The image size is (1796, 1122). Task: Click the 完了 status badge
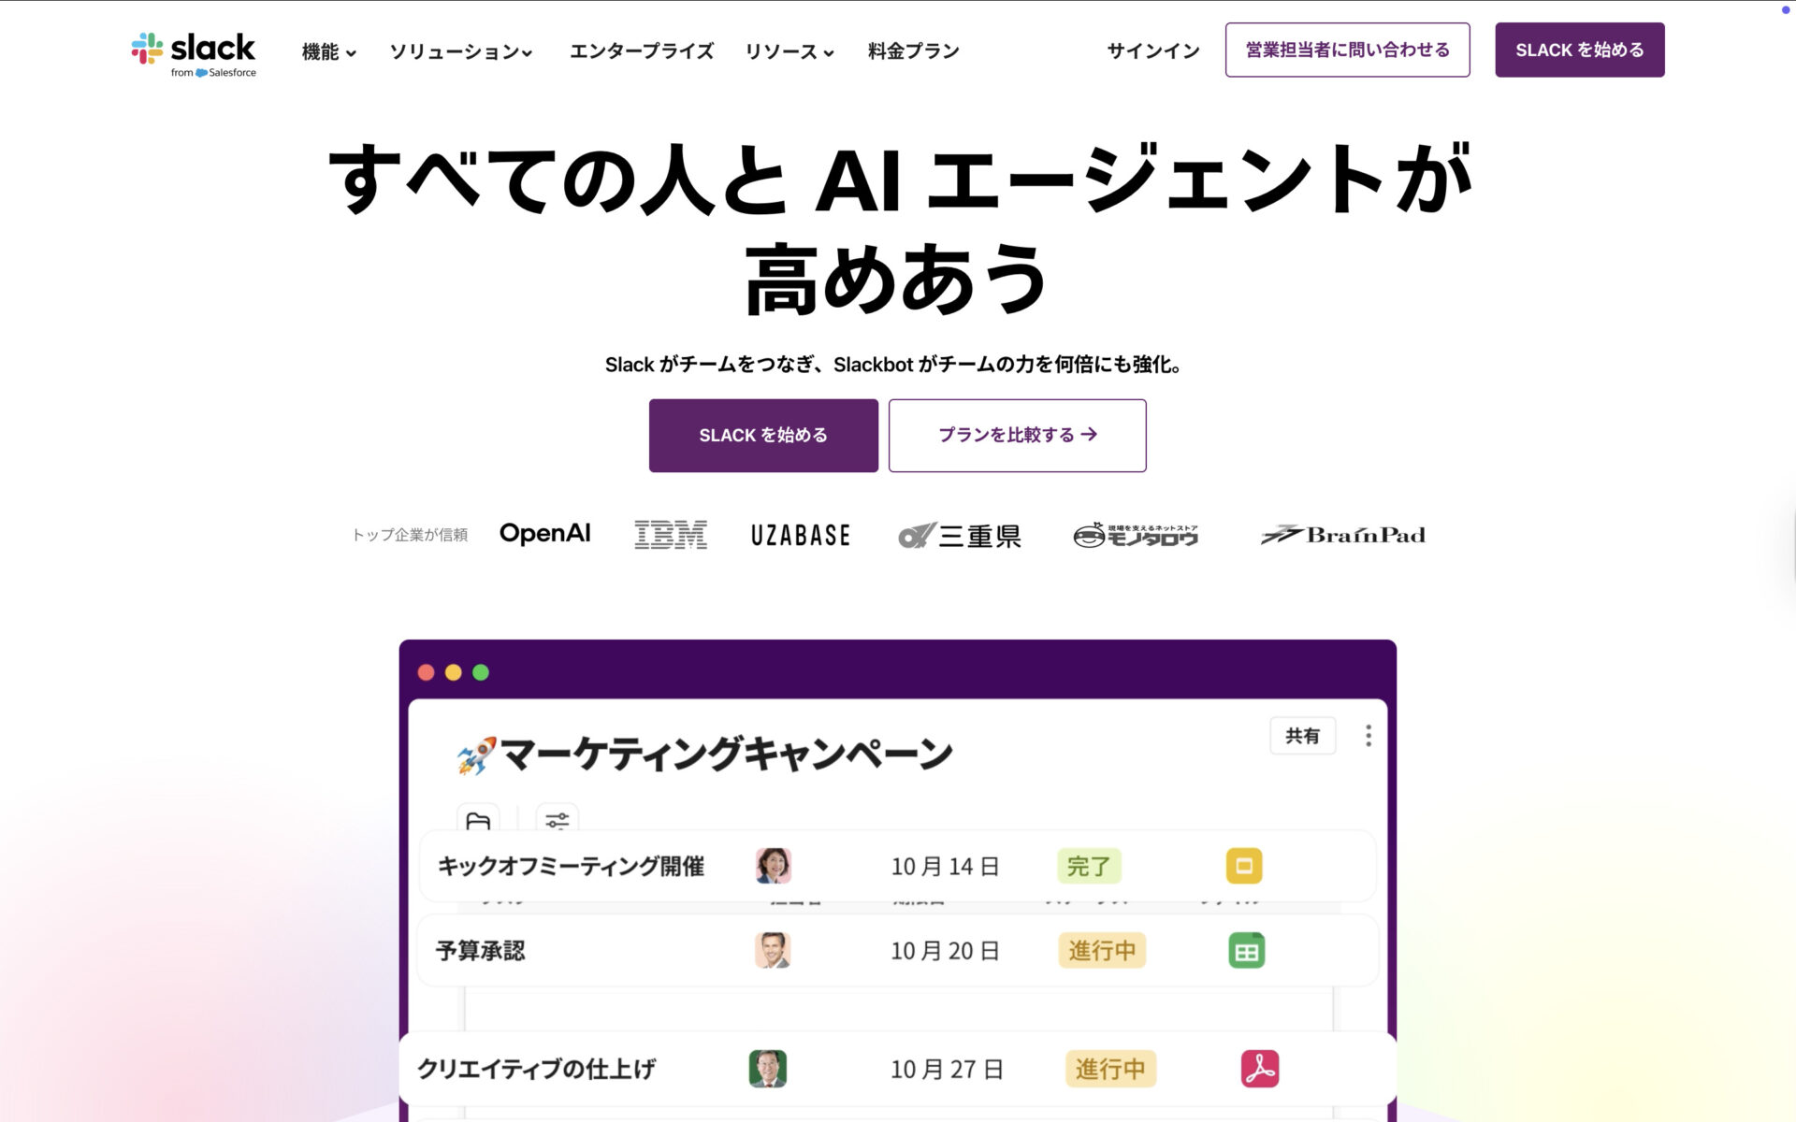[1089, 866]
